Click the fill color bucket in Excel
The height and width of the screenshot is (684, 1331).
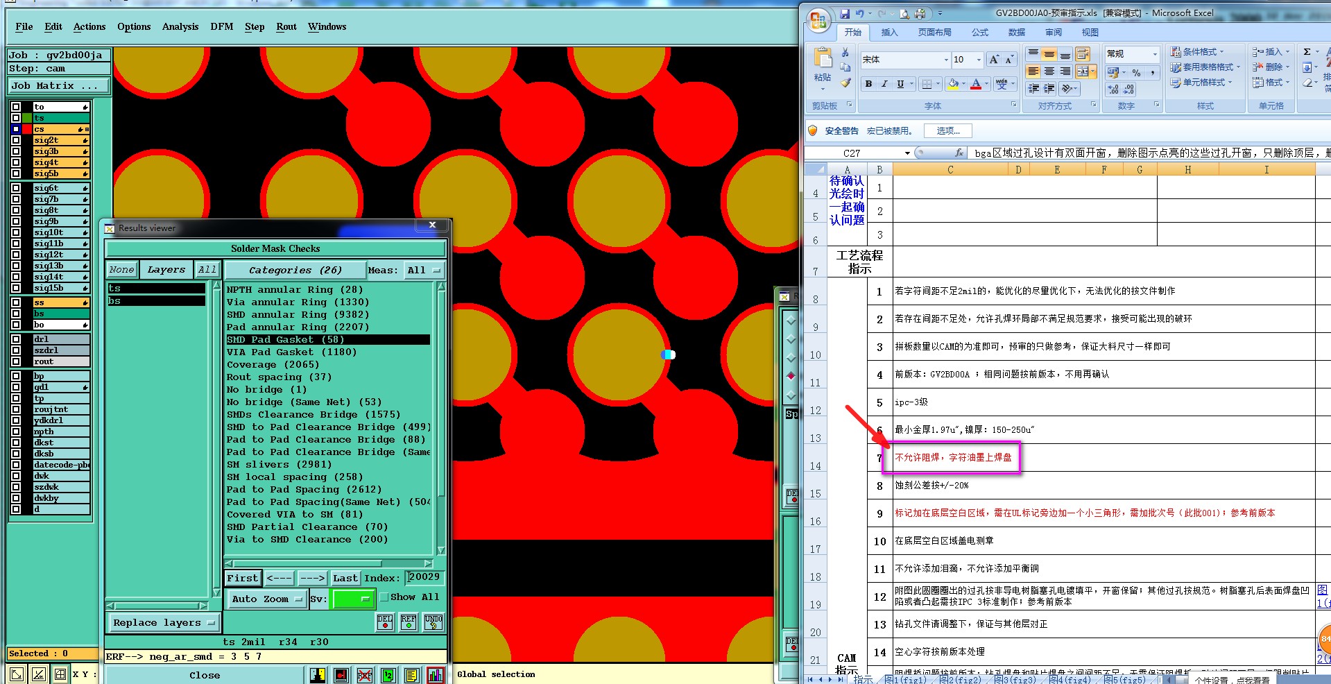coord(954,84)
